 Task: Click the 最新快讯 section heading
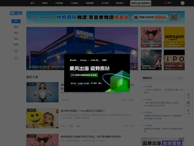click(147, 78)
